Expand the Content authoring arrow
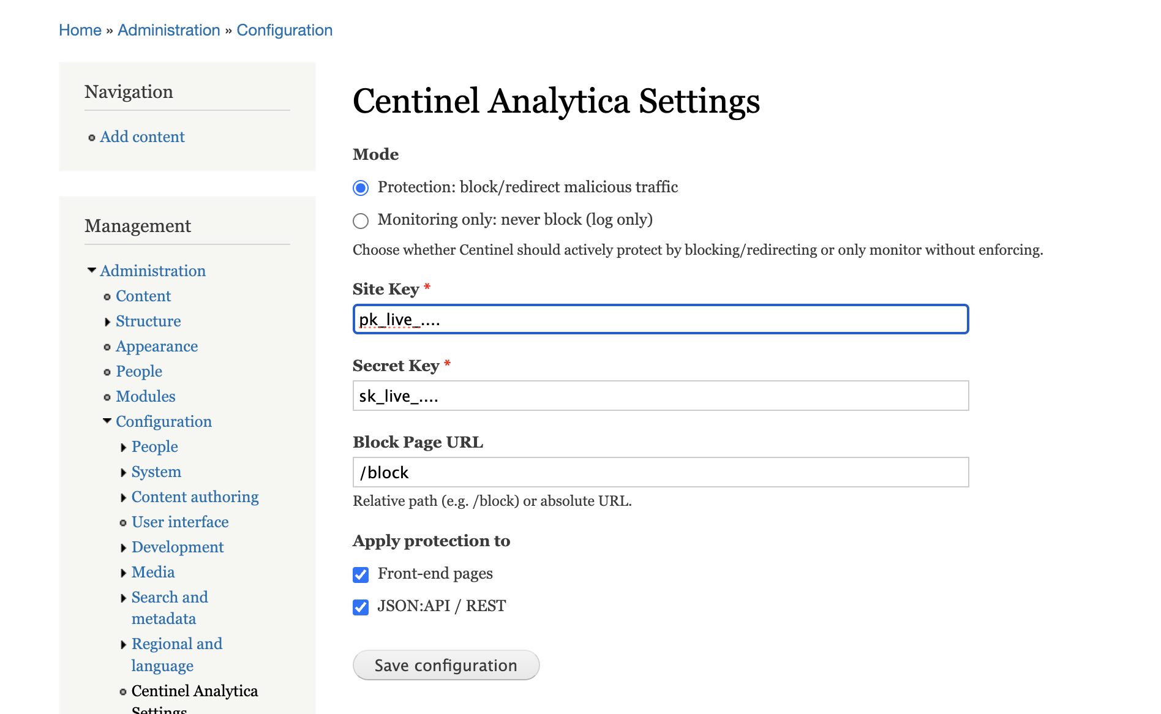Image resolution: width=1161 pixels, height=714 pixels. pos(124,497)
